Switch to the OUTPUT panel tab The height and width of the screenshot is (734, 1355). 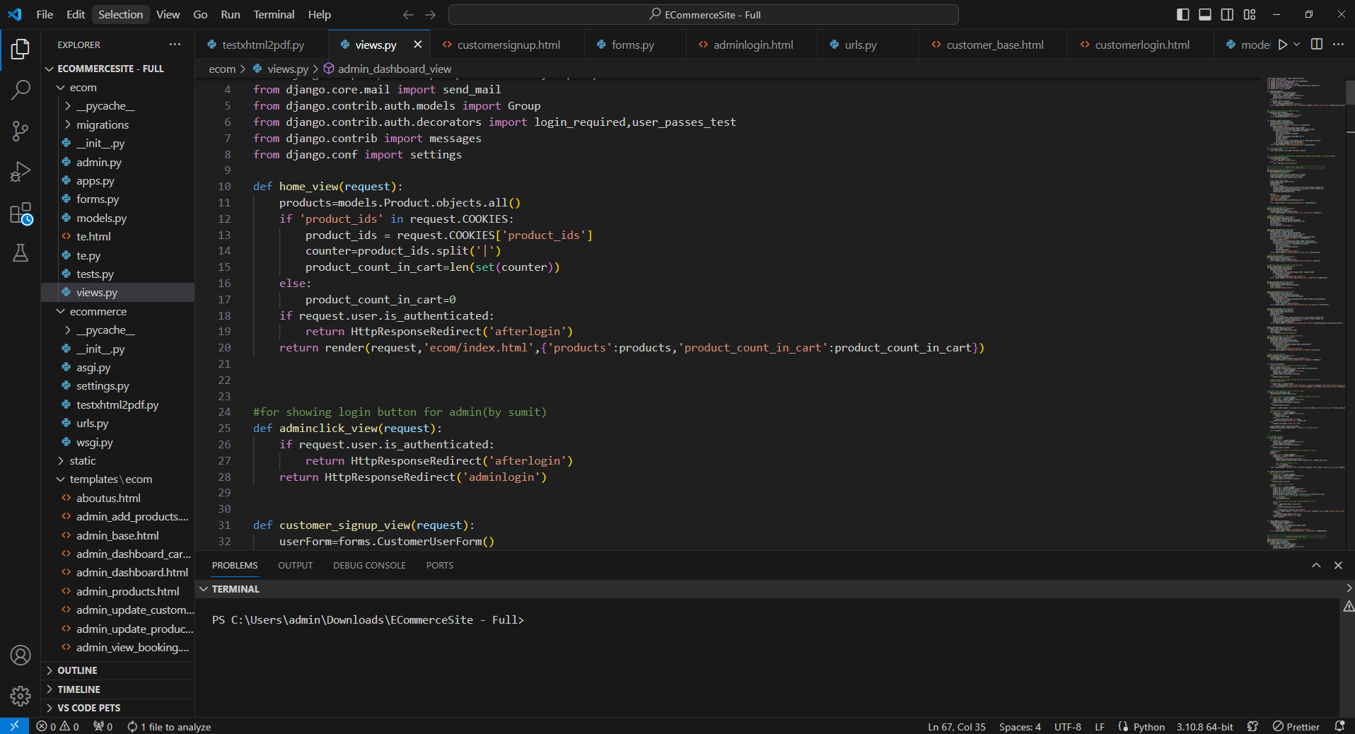pyautogui.click(x=295, y=565)
